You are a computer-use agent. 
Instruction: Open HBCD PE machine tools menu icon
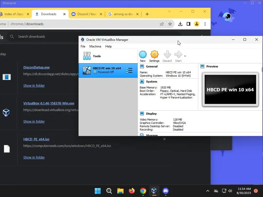tap(129, 70)
